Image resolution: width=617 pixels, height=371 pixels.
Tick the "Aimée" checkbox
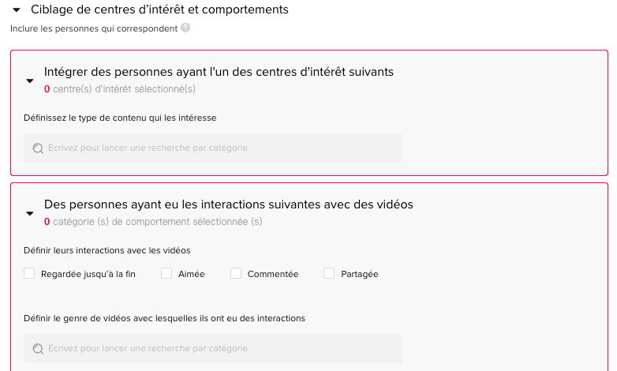coord(166,274)
